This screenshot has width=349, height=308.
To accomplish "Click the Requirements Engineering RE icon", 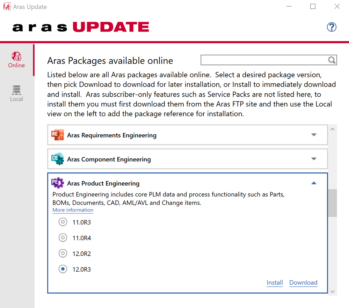I will 58,135.
